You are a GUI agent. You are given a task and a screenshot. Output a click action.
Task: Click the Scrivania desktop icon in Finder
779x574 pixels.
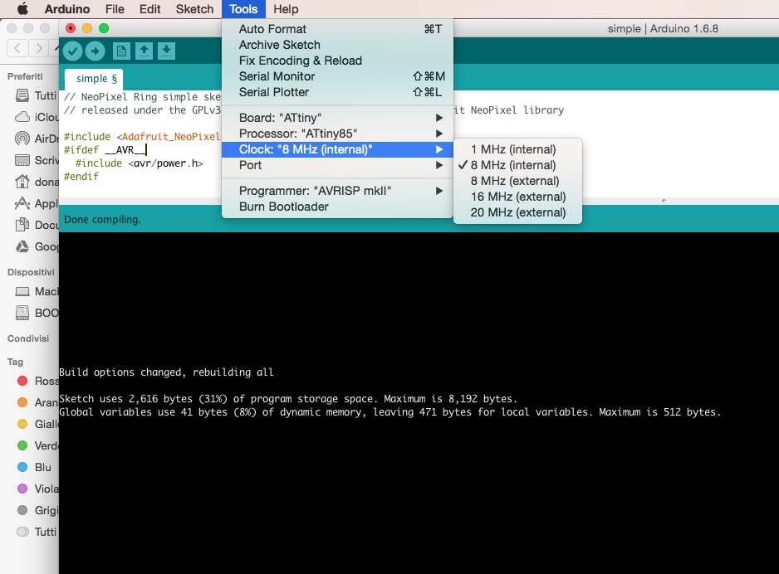pos(22,160)
